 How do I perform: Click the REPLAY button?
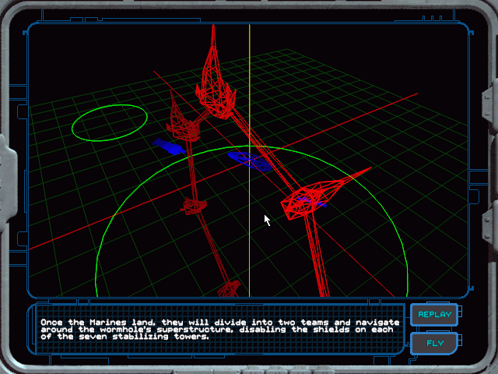(x=434, y=315)
